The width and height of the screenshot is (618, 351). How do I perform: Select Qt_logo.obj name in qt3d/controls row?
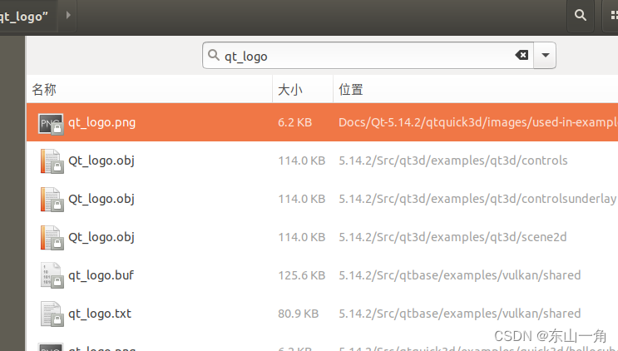coord(101,161)
